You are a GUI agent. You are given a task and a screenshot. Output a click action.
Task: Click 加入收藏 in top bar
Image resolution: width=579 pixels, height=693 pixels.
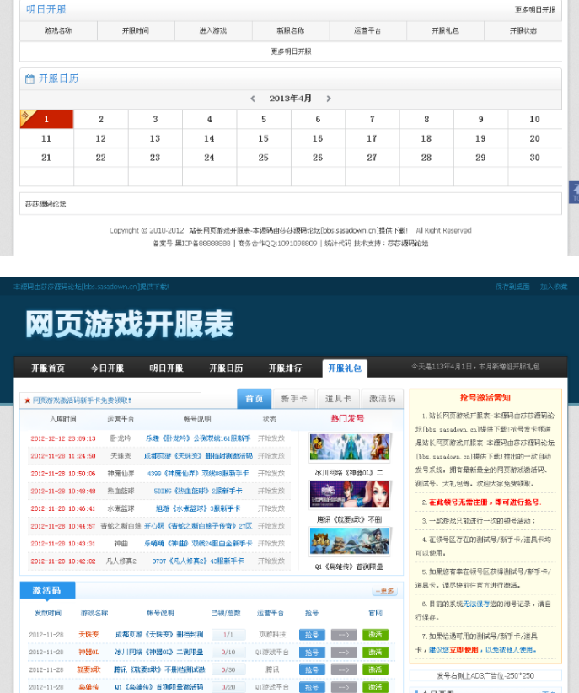coord(554,287)
